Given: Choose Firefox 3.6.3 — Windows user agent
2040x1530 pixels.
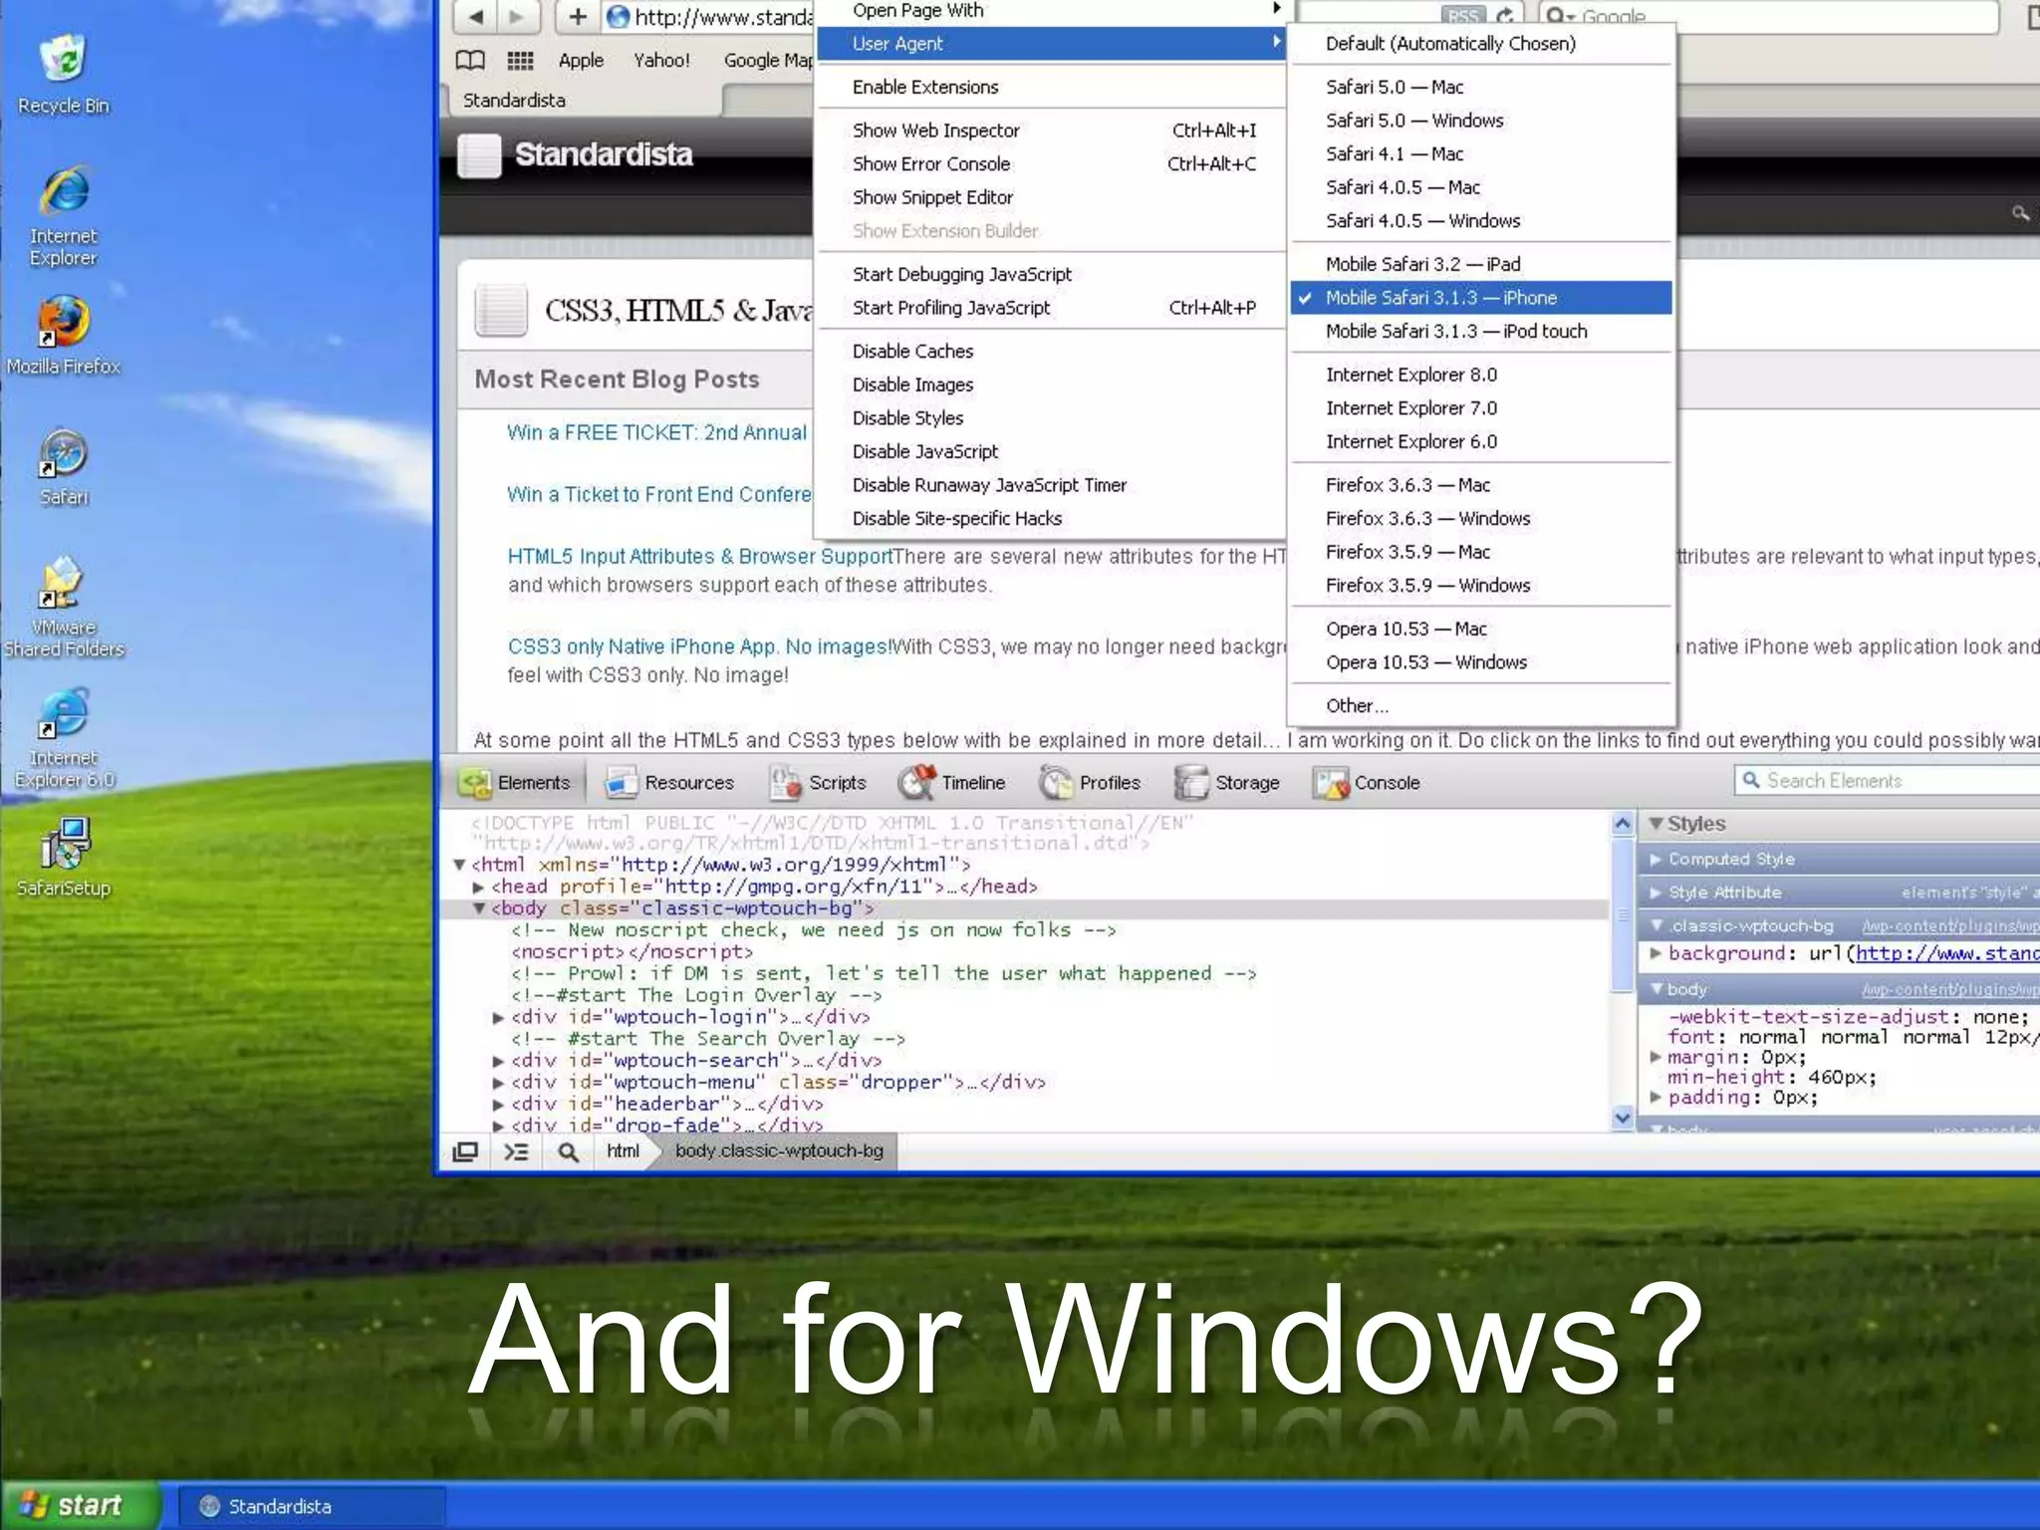Looking at the screenshot, I should click(x=1481, y=519).
